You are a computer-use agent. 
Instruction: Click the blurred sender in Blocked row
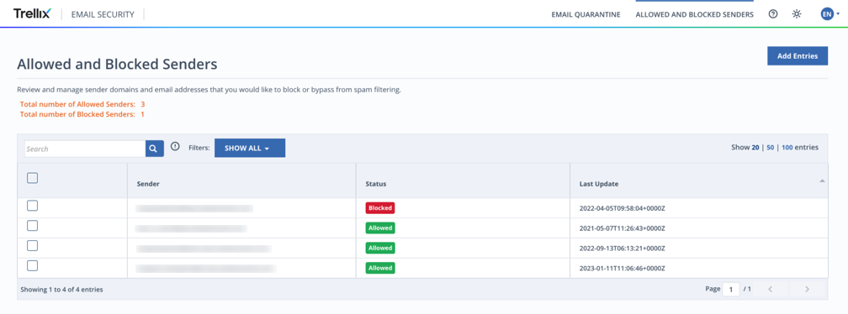tap(194, 208)
